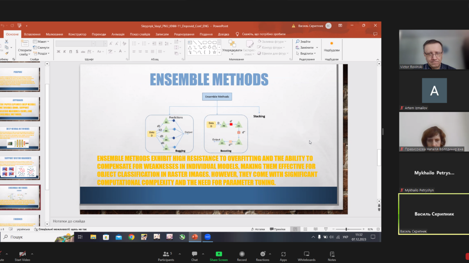
Task: Click the Share Screen icon in Zoom
Action: click(218, 254)
